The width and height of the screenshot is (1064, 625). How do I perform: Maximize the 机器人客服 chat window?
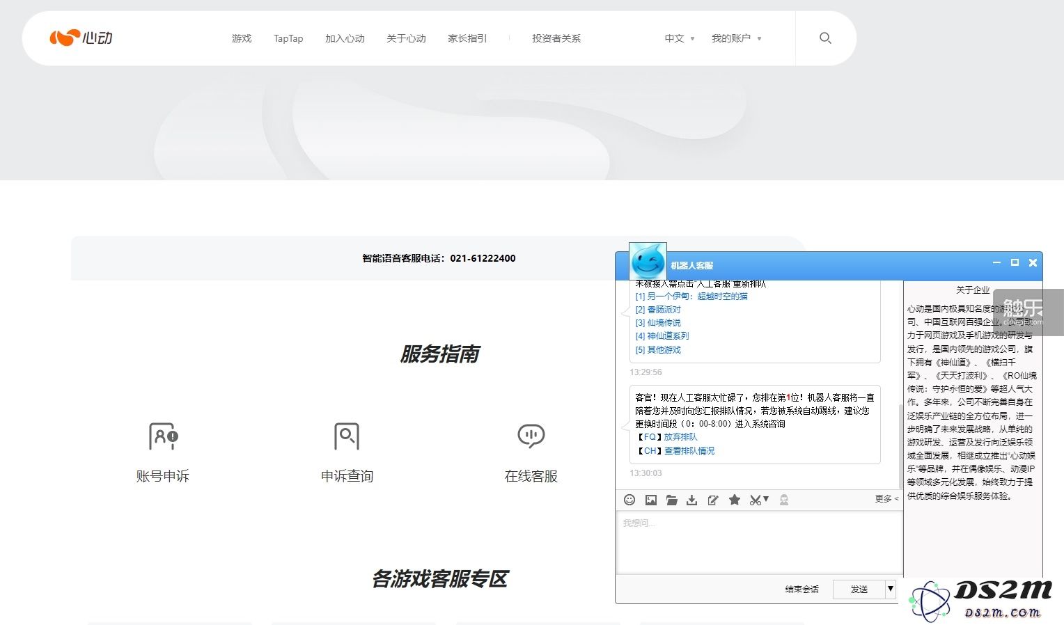pyautogui.click(x=1015, y=262)
